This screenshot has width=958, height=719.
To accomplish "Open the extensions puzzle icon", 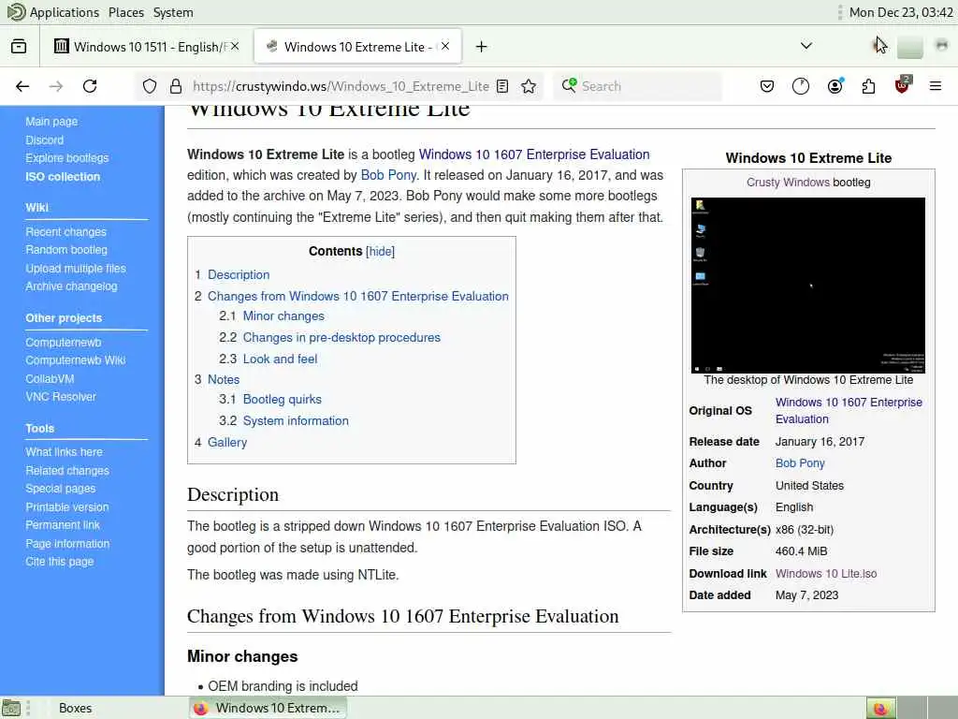I will [868, 86].
